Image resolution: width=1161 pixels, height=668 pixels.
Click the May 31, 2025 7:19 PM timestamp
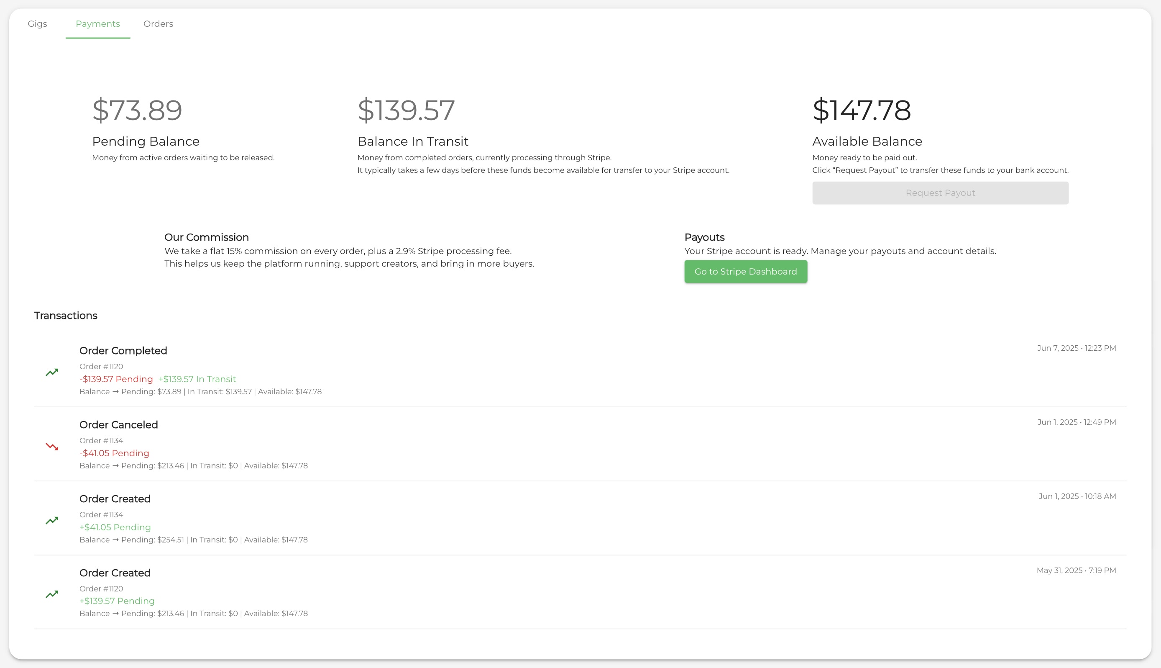coord(1076,570)
